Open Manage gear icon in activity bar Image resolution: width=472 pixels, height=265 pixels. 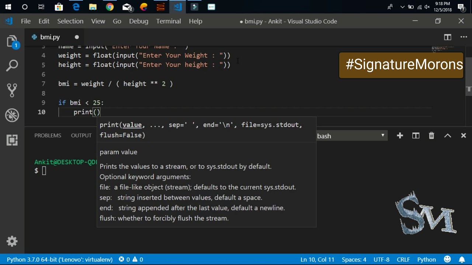point(12,241)
